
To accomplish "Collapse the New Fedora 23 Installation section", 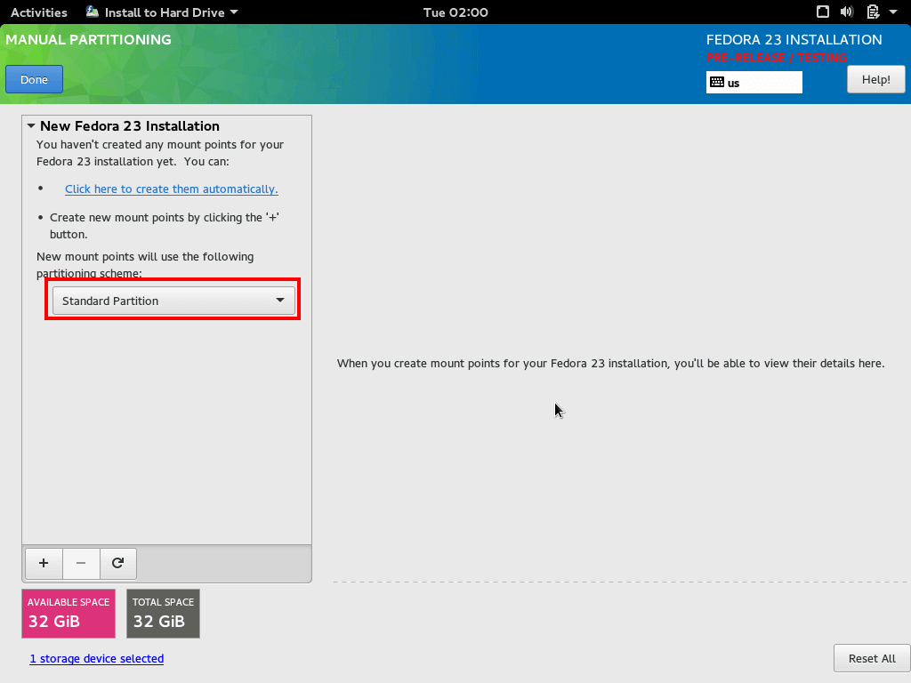I will click(31, 126).
